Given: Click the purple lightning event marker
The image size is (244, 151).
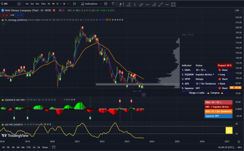Looking at the screenshot, I should click(144, 94).
